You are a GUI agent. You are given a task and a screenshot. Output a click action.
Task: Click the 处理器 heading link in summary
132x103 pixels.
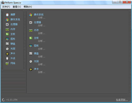click(x=37, y=22)
